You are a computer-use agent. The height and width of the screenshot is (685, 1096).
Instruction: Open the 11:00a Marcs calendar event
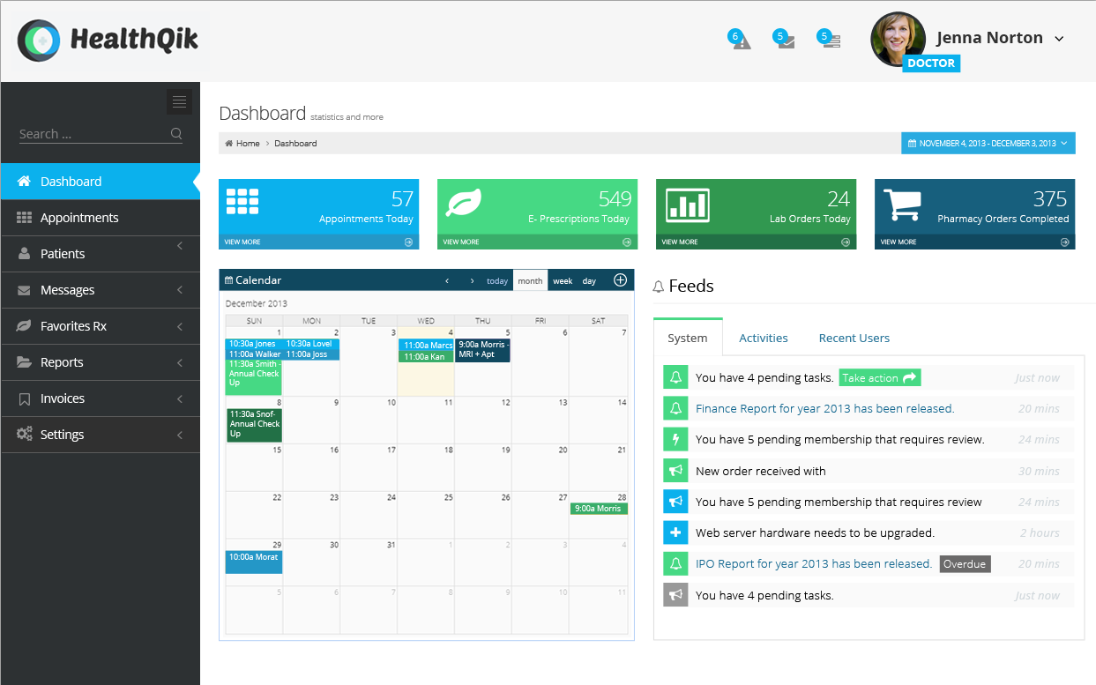click(426, 346)
